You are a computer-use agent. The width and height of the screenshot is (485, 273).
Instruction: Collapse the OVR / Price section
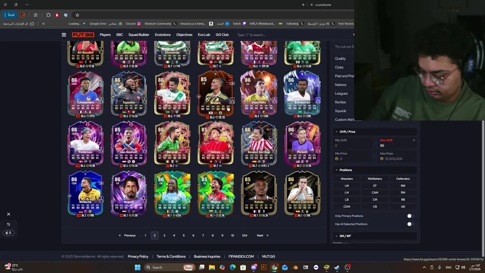[375, 132]
